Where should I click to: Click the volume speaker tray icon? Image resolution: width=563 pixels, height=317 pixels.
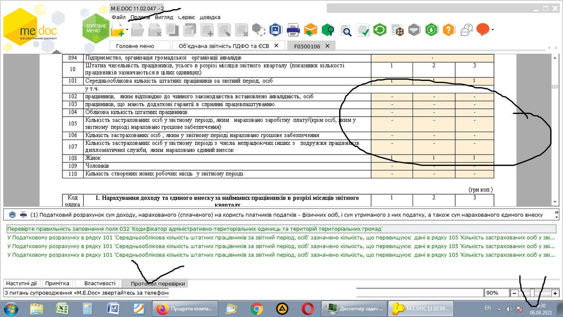tap(509, 309)
